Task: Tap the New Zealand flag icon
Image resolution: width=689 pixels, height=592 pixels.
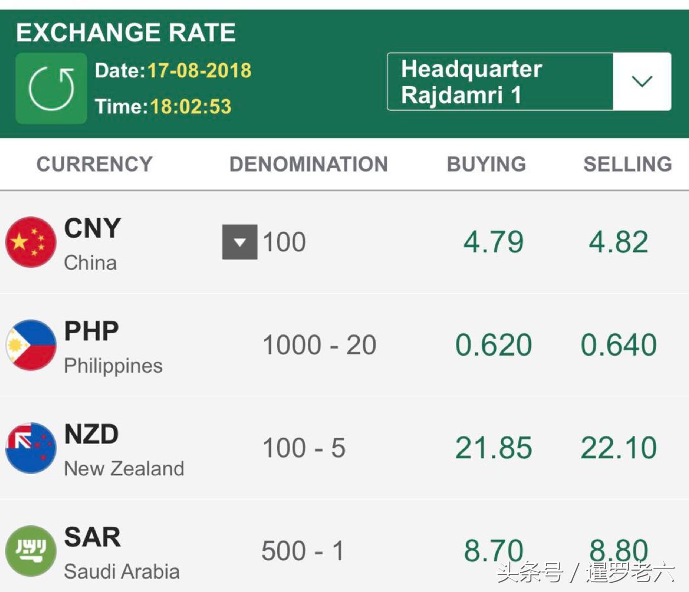Action: [31, 448]
